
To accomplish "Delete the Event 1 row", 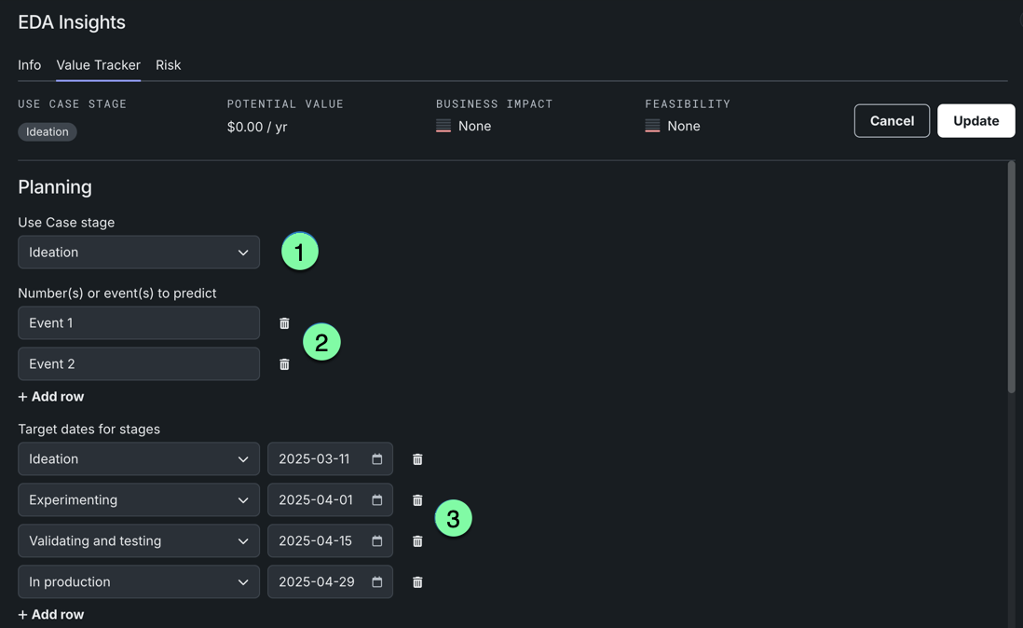I will click(284, 323).
